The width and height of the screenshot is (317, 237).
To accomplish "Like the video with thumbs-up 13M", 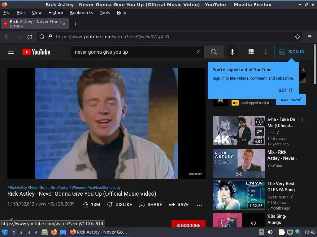I will point(91,205).
